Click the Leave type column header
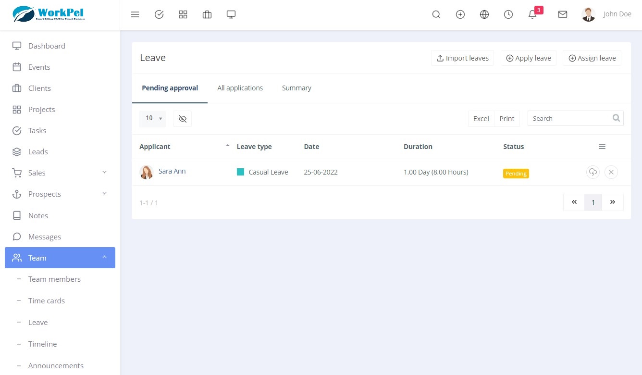This screenshot has height=375, width=642. (254, 147)
